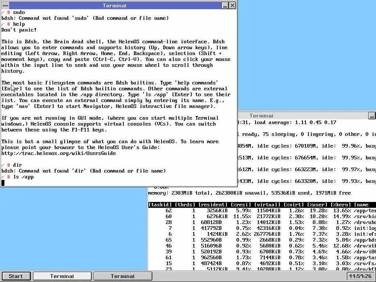Click the 'ls /app' command text

click(23, 177)
